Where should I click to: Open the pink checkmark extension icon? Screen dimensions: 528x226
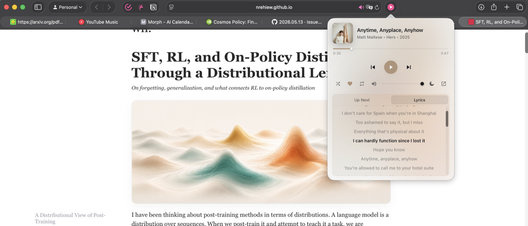click(128, 7)
